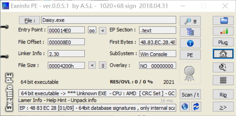
Task: Click the '<' button beside Entry Point
Action: [103, 30]
